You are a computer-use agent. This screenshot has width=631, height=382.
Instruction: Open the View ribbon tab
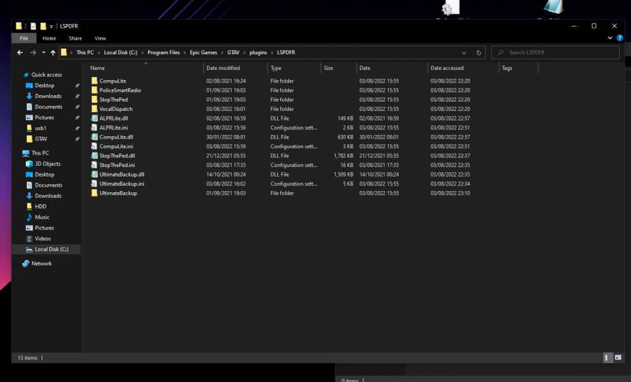pyautogui.click(x=100, y=38)
